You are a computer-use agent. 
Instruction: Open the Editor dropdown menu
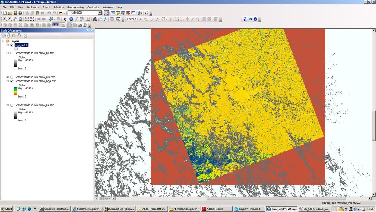pyautogui.click(x=132, y=19)
